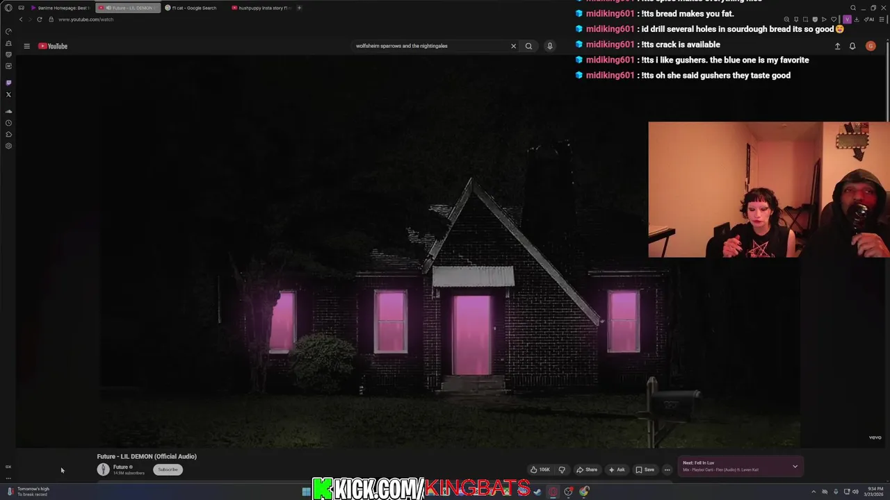Open the Future channel name link
The image size is (890, 500).
[121, 467]
